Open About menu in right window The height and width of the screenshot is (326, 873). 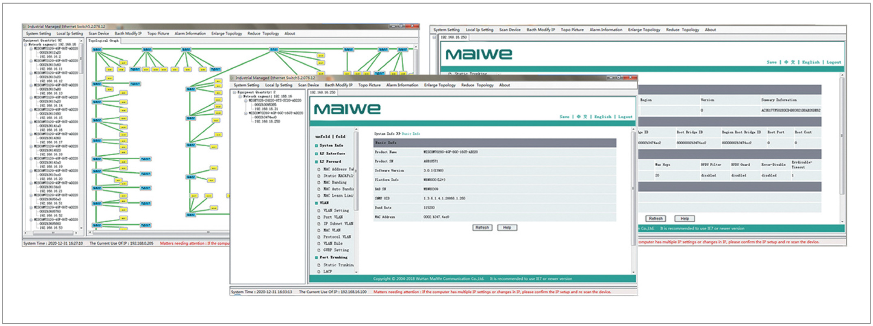(x=710, y=30)
